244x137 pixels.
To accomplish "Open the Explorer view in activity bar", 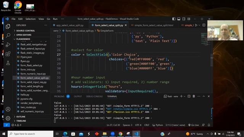I will click(x=8, y=26).
